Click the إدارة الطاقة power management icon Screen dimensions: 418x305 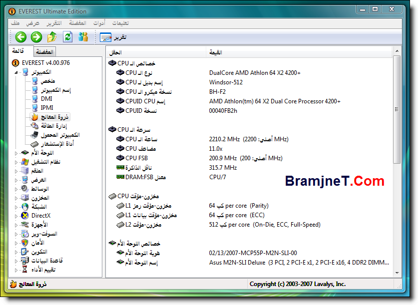pos(34,126)
